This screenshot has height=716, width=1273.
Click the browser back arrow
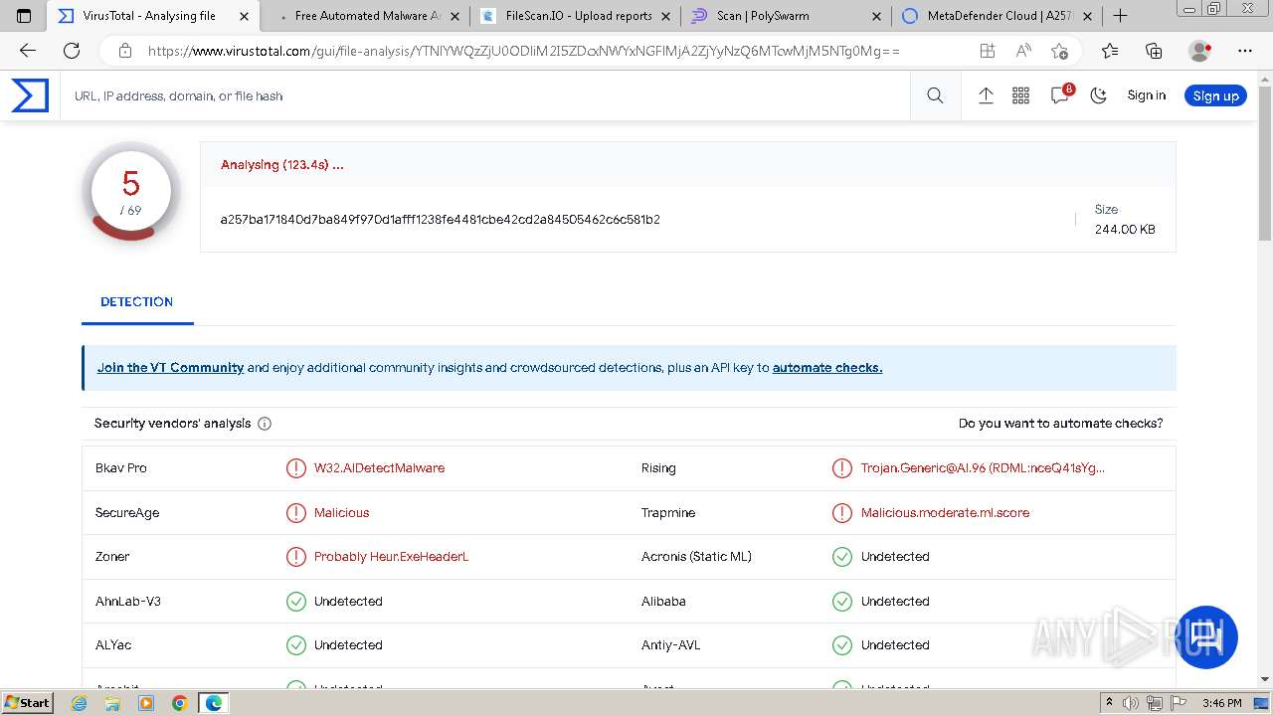pyautogui.click(x=28, y=51)
